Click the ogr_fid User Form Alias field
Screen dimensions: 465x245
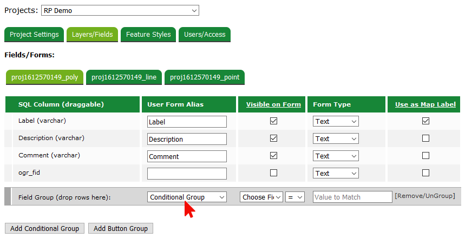coord(187,174)
